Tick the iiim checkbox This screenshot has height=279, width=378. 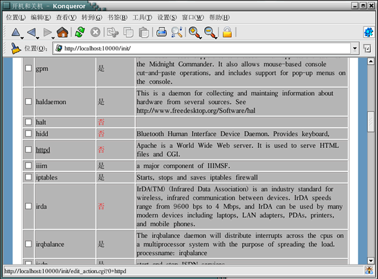click(x=28, y=166)
